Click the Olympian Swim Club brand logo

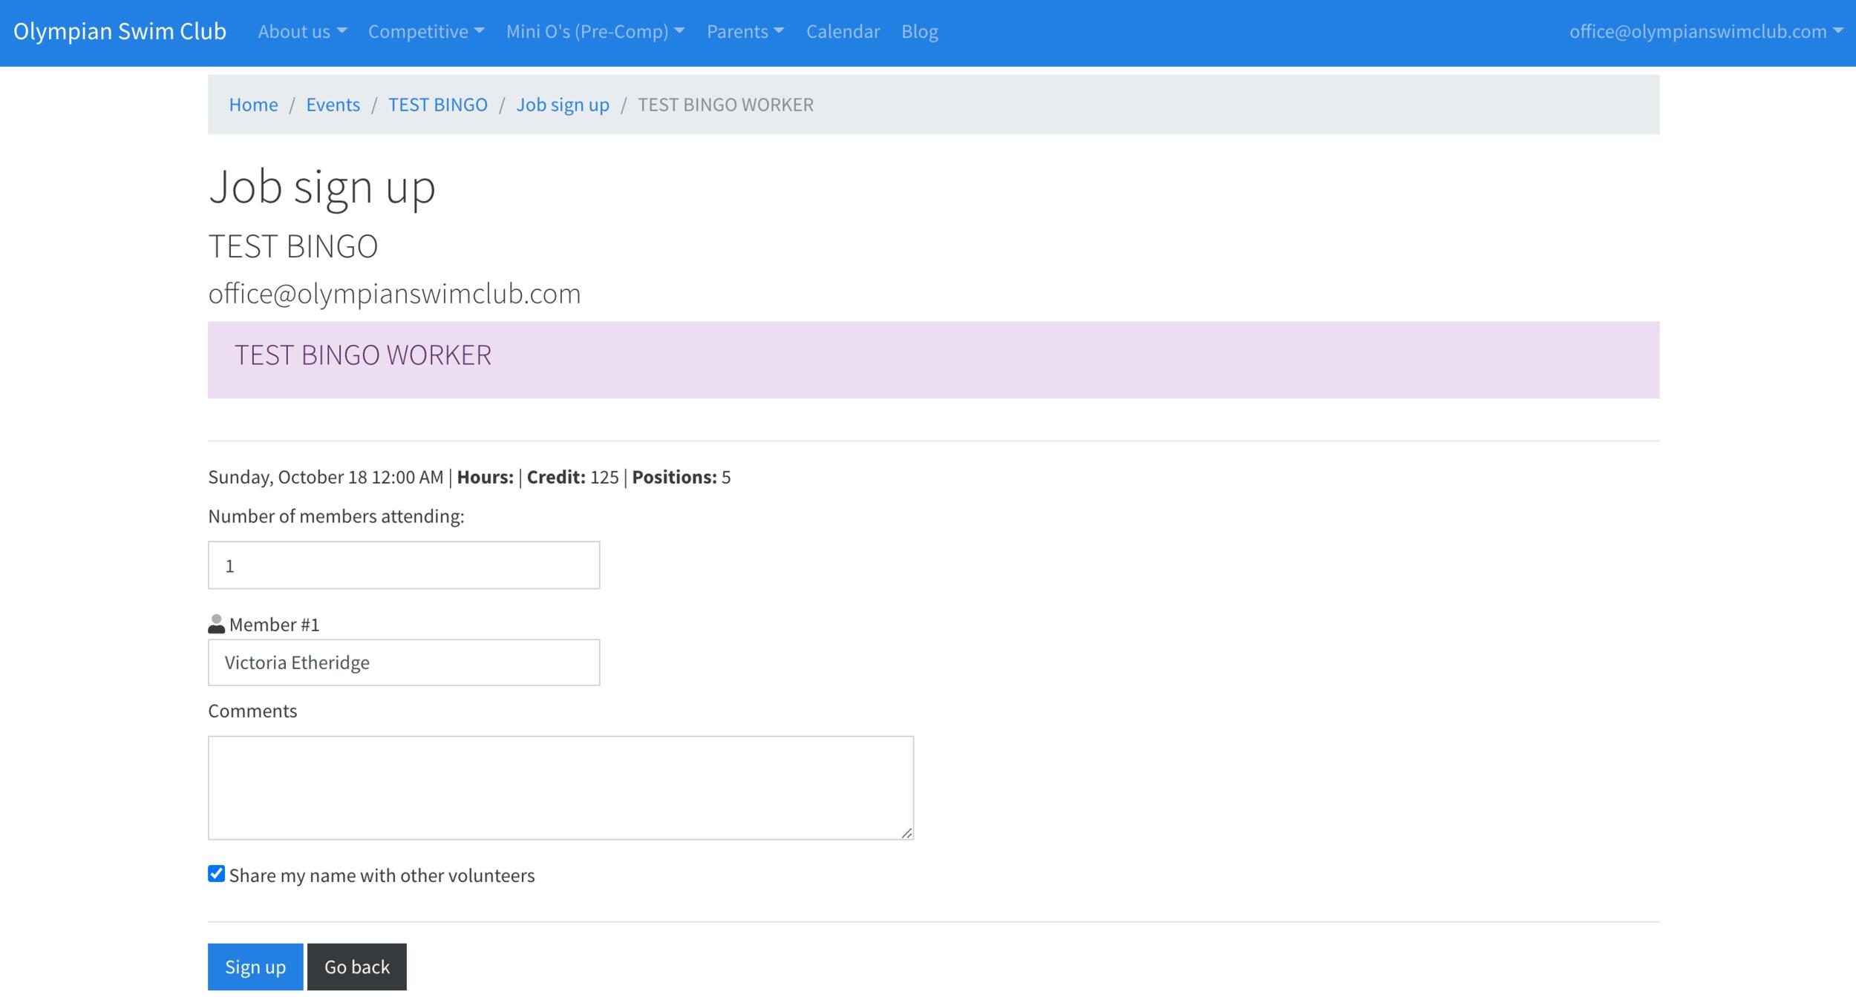tap(120, 32)
